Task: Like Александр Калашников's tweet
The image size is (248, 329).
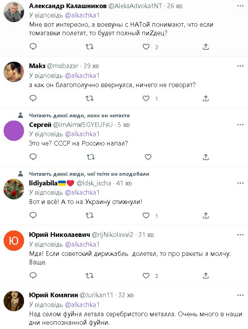Action: (x=146, y=47)
